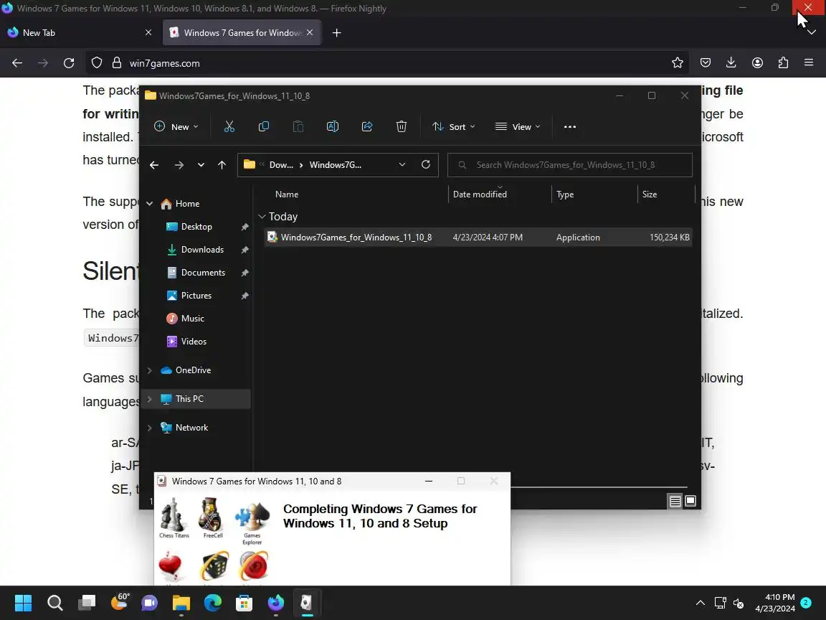Viewport: 826px width, 620px height.
Task: Click the Delete trash icon in File Explorer
Action: pos(402,126)
